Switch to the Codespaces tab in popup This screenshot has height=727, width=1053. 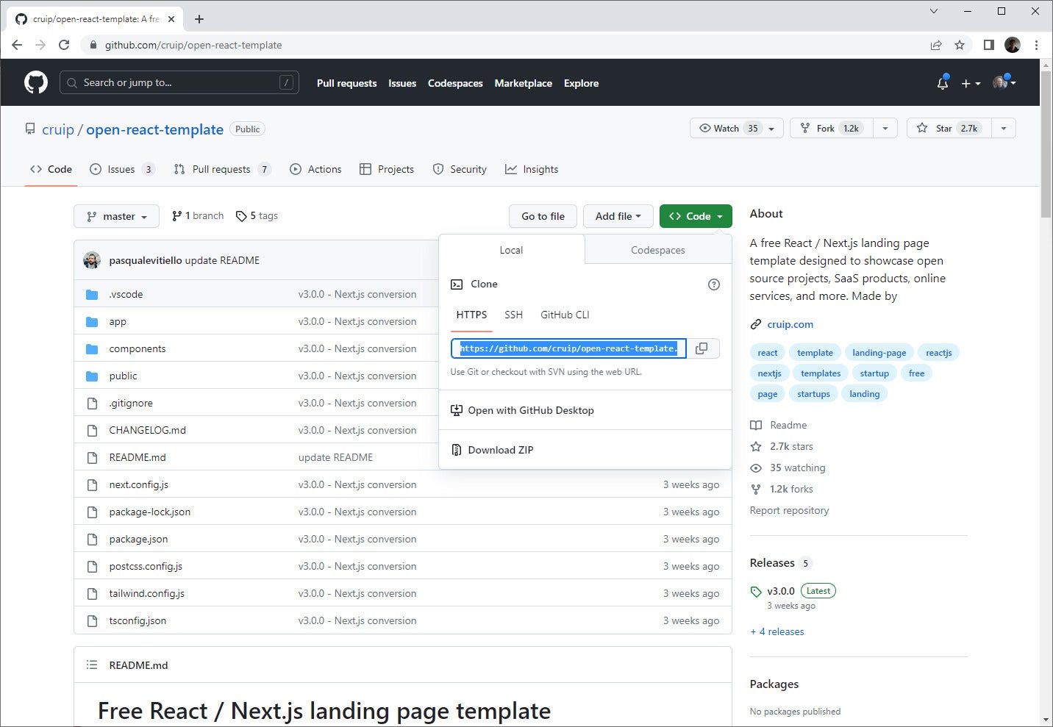[x=658, y=250]
